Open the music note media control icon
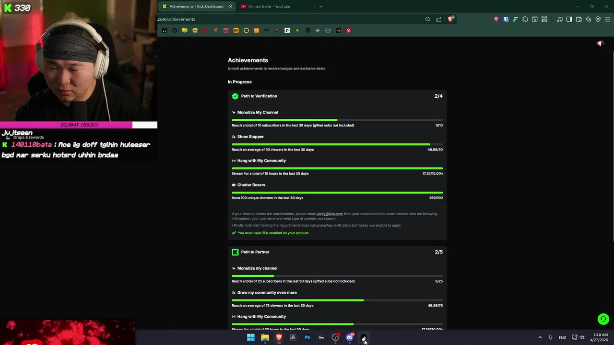614x345 pixels. click(560, 19)
